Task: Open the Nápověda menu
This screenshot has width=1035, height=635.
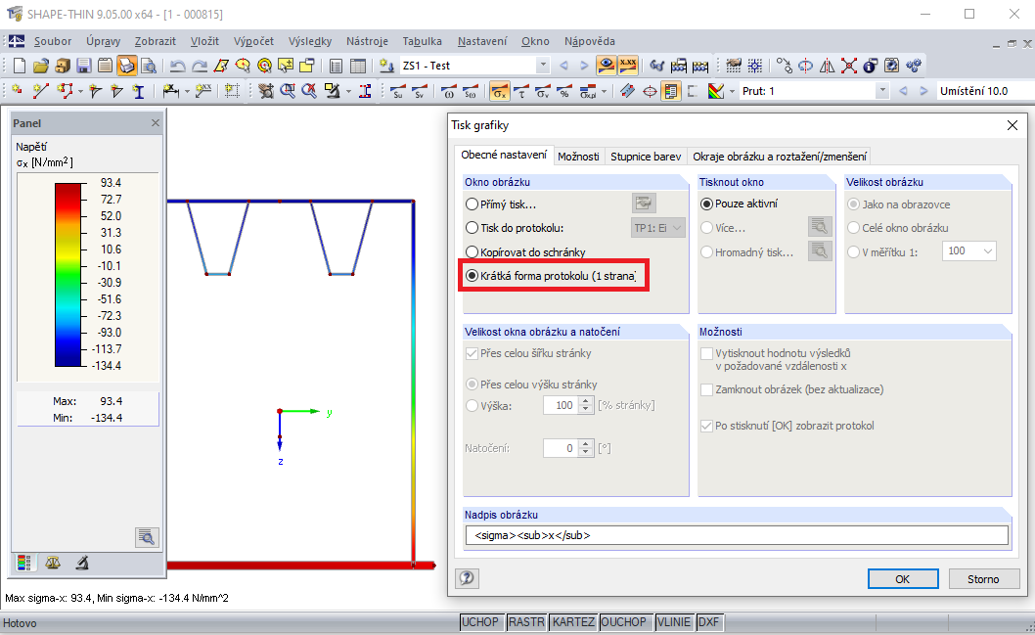Action: coord(590,41)
